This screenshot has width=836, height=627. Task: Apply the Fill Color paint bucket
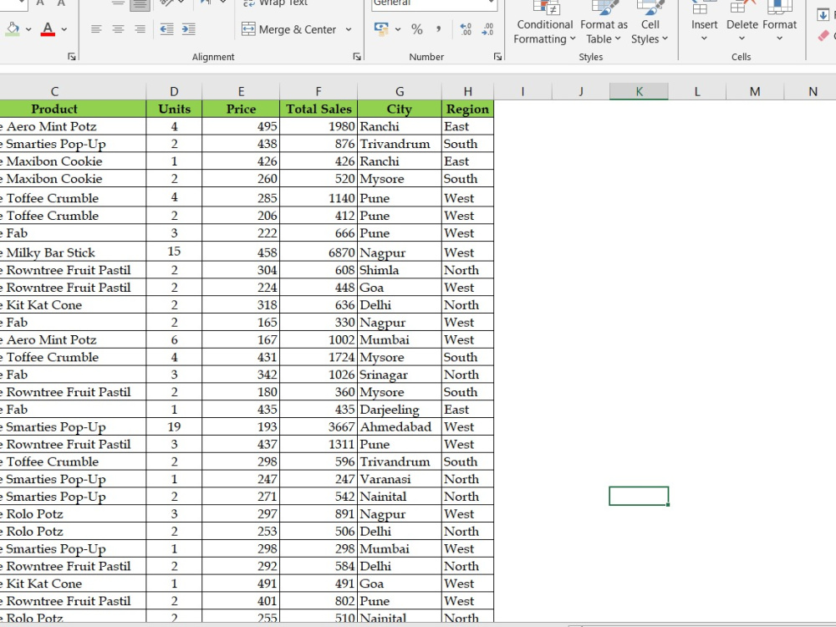click(12, 28)
